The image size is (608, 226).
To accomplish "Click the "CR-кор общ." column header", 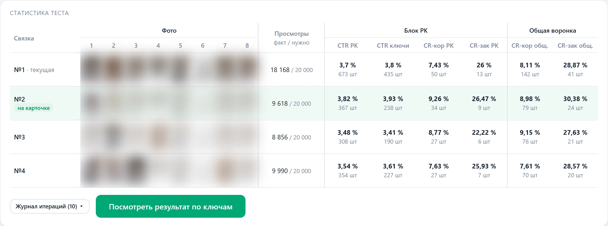I will (530, 46).
